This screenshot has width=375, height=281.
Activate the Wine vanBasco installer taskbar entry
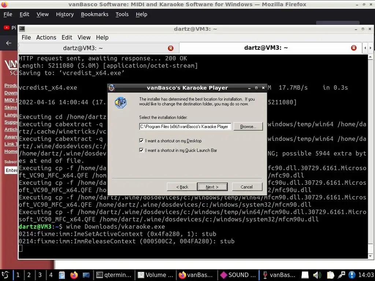279,275
